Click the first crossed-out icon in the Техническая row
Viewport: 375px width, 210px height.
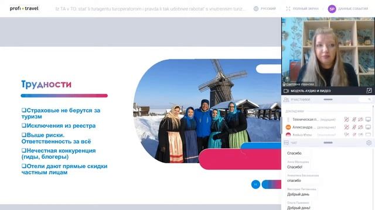pyautogui.click(x=346, y=119)
